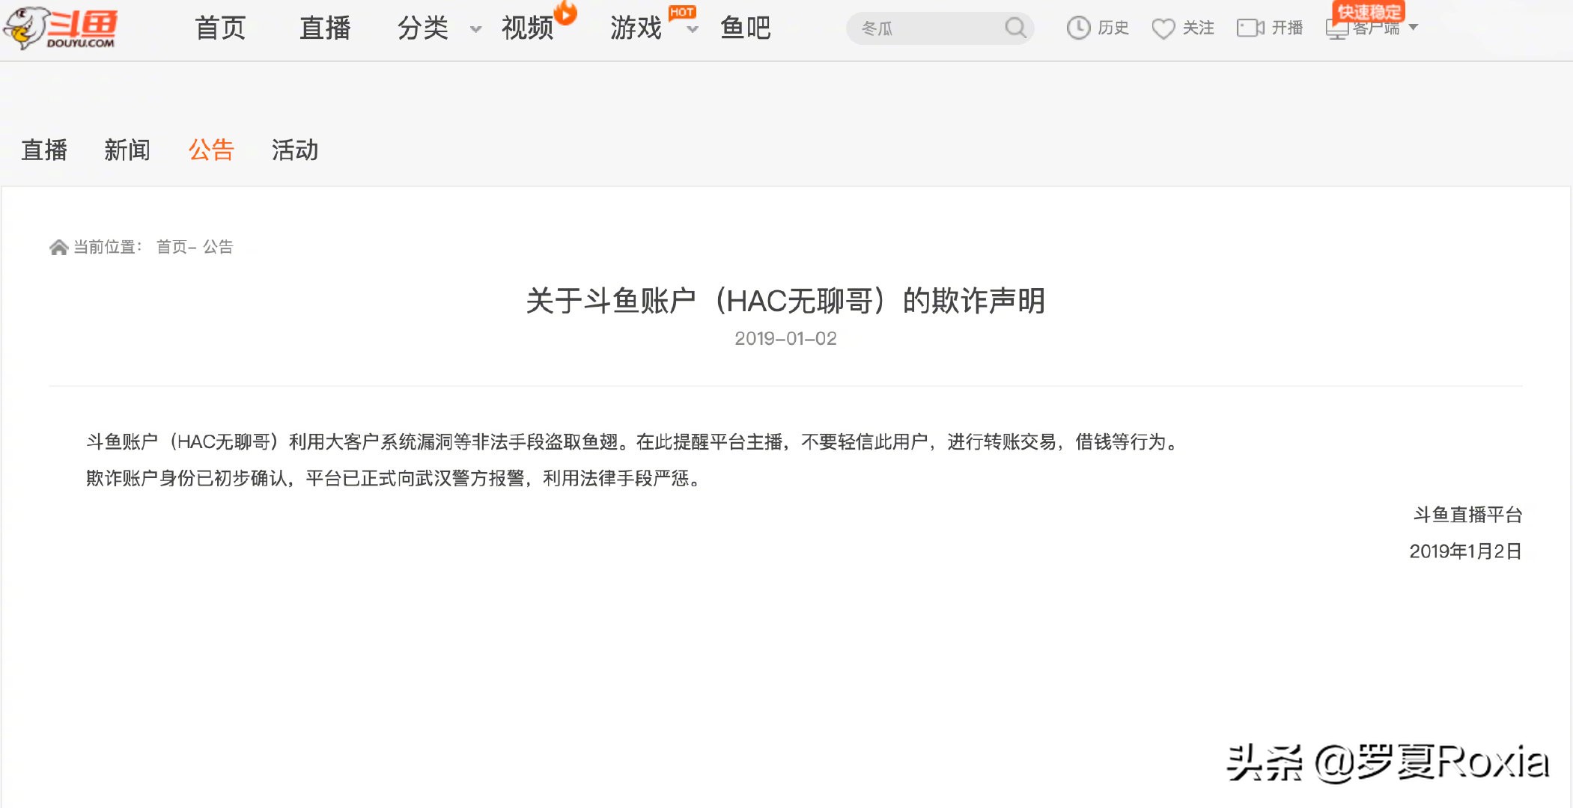Click the clock history icon
Viewport: 1573px width, 808px height.
click(1078, 28)
